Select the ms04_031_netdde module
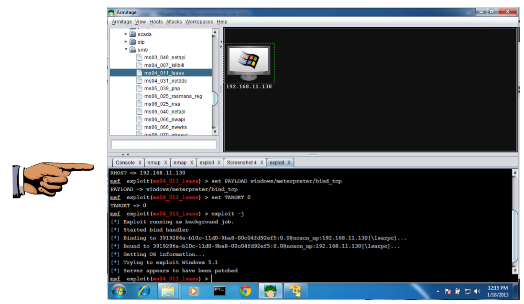The image size is (524, 304). pyautogui.click(x=165, y=80)
